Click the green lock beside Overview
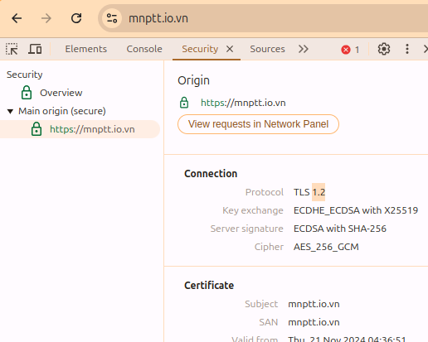This screenshot has height=342, width=428. point(27,93)
